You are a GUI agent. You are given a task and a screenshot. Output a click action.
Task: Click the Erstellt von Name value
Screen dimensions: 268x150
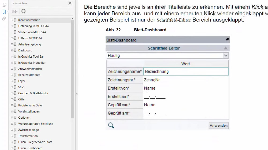[150, 88]
